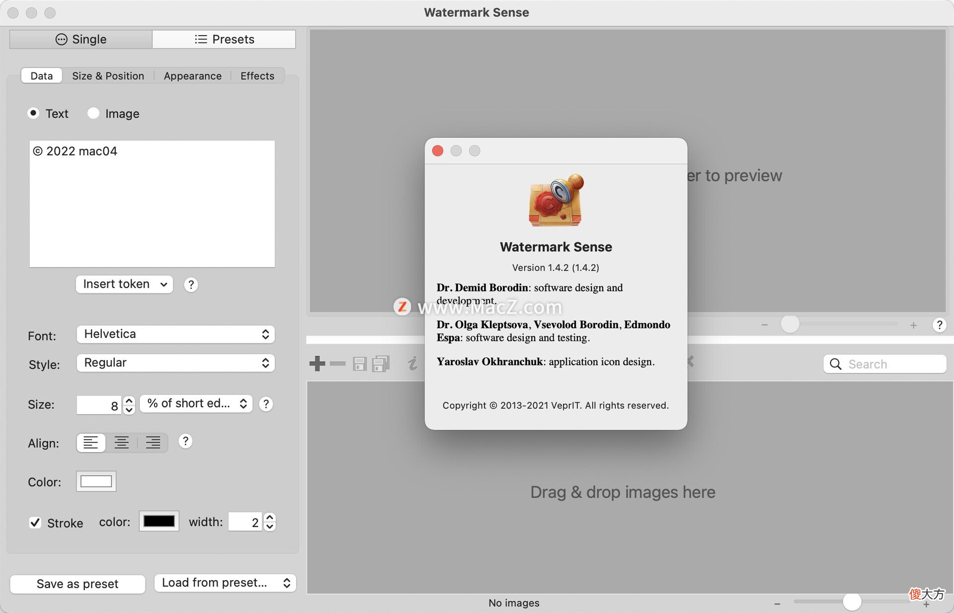Click the italic i info icon

412,364
